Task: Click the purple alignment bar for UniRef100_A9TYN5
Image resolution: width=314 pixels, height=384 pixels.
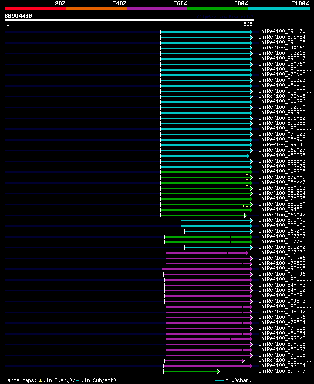Action: click(x=207, y=269)
